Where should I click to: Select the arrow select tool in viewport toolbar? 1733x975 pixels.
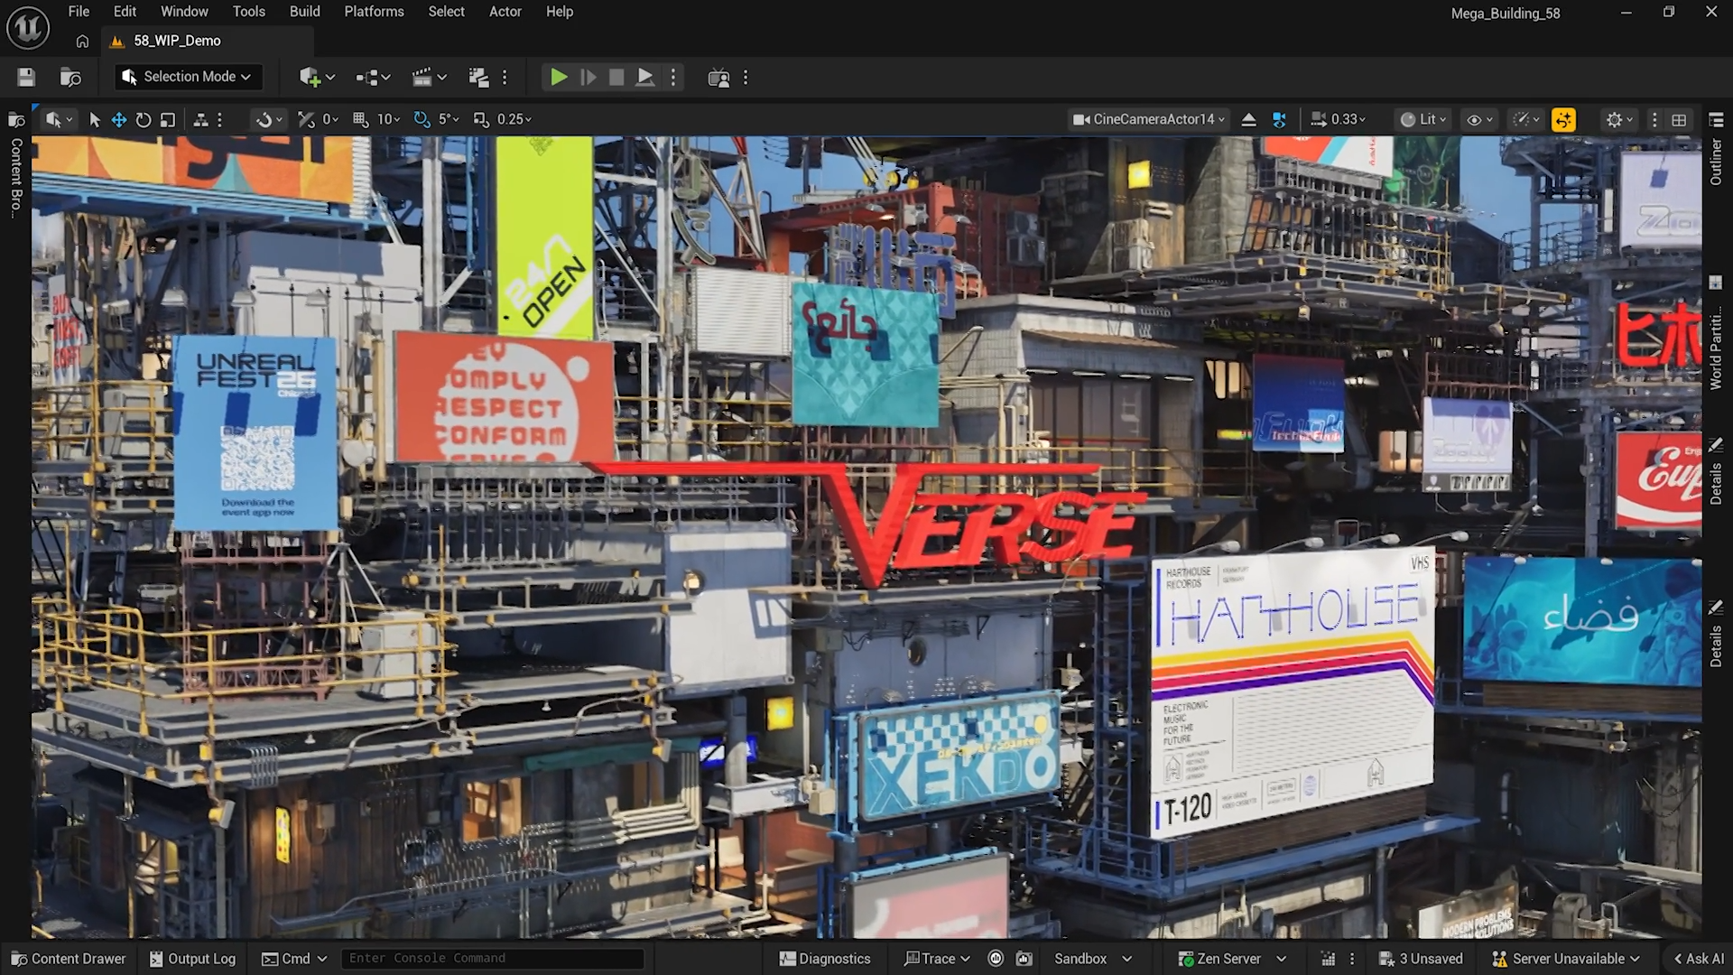click(95, 119)
